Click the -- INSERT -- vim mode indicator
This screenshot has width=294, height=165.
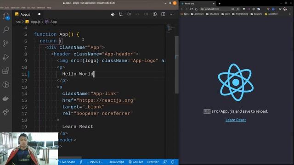click(x=95, y=162)
